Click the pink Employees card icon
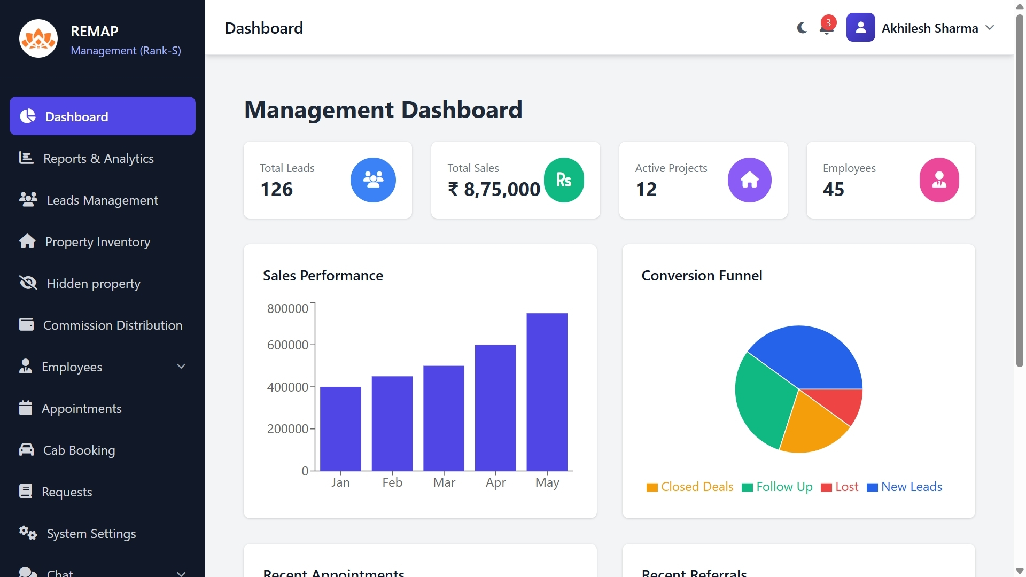This screenshot has height=577, width=1026. pyautogui.click(x=939, y=180)
